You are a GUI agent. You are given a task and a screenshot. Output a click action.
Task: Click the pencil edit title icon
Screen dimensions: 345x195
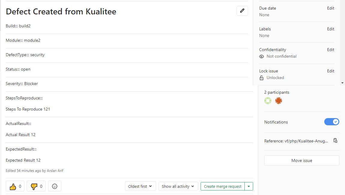[242, 11]
